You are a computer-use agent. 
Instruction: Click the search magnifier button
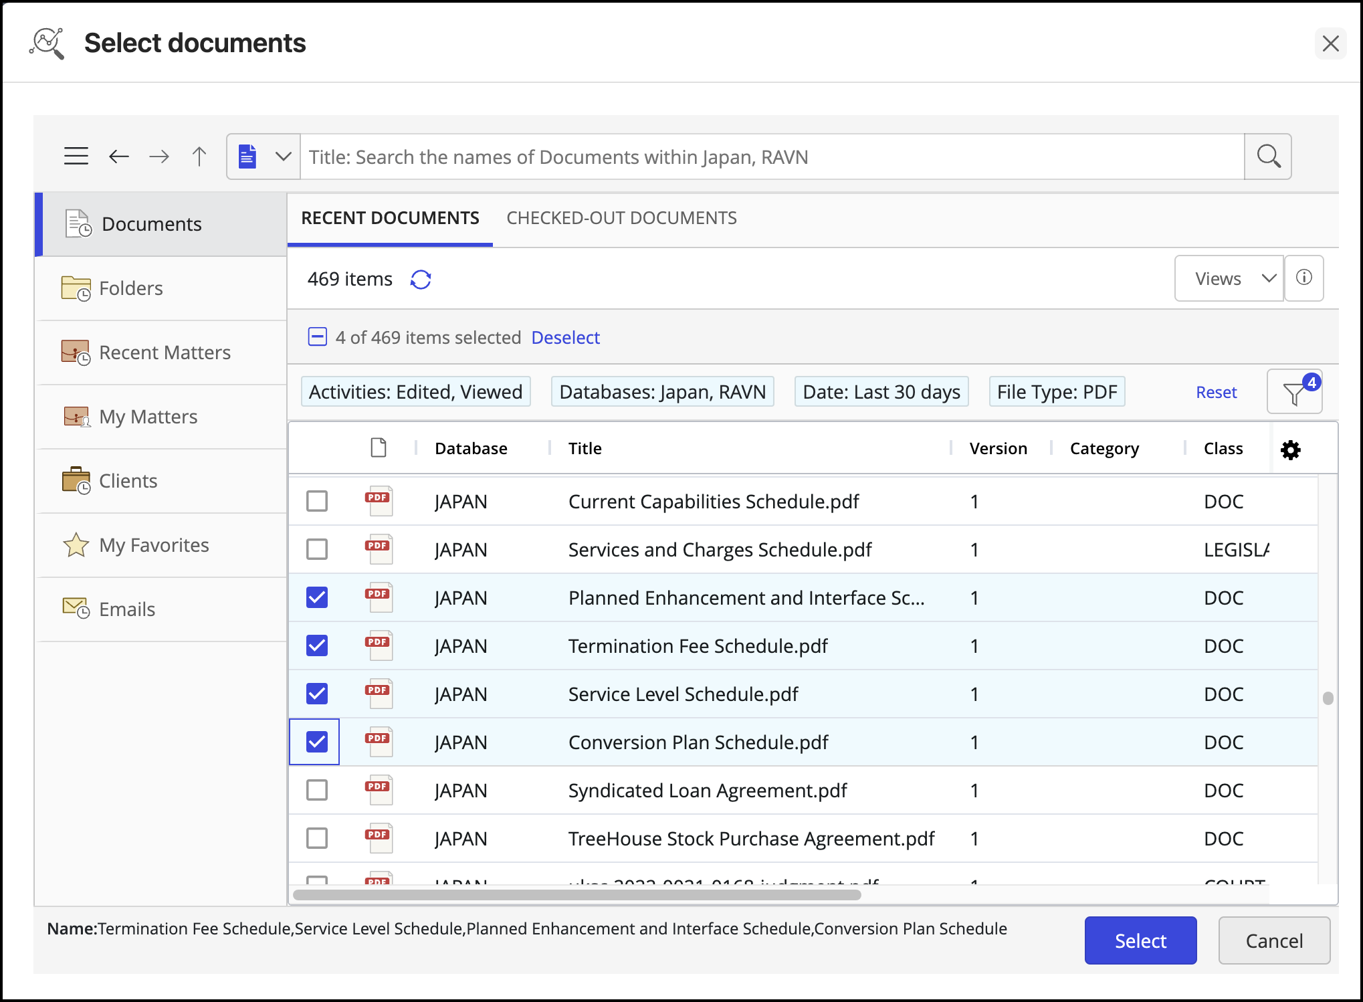[1267, 157]
